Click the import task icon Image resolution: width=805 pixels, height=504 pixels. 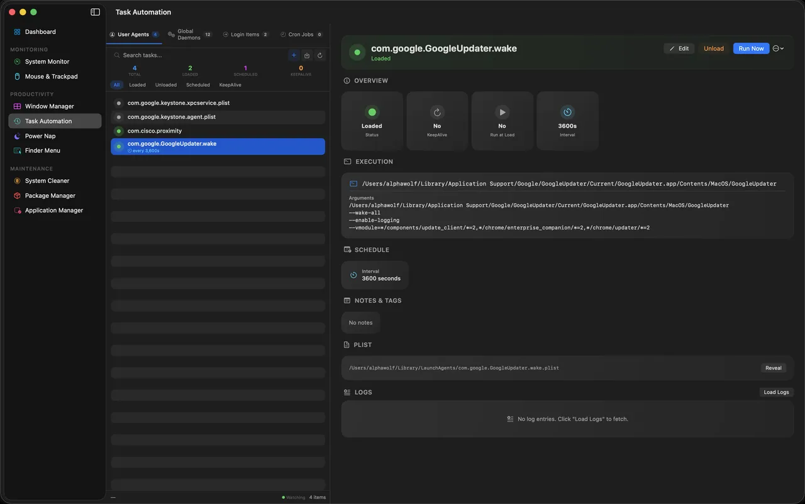coord(307,55)
